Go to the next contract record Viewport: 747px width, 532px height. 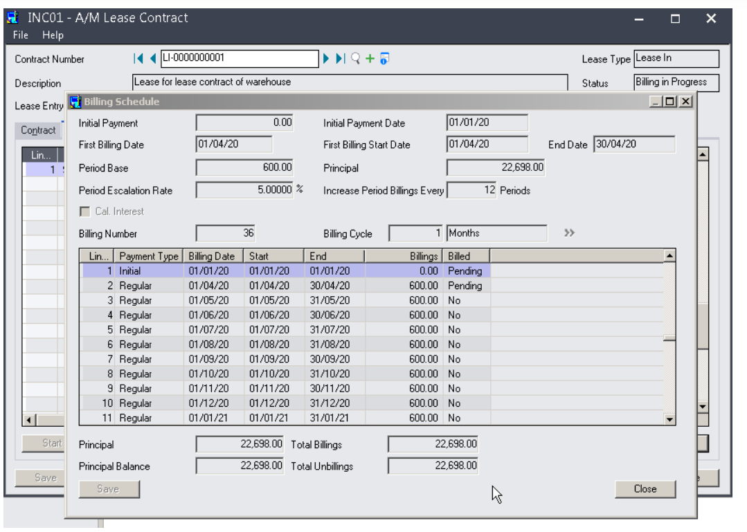[326, 59]
